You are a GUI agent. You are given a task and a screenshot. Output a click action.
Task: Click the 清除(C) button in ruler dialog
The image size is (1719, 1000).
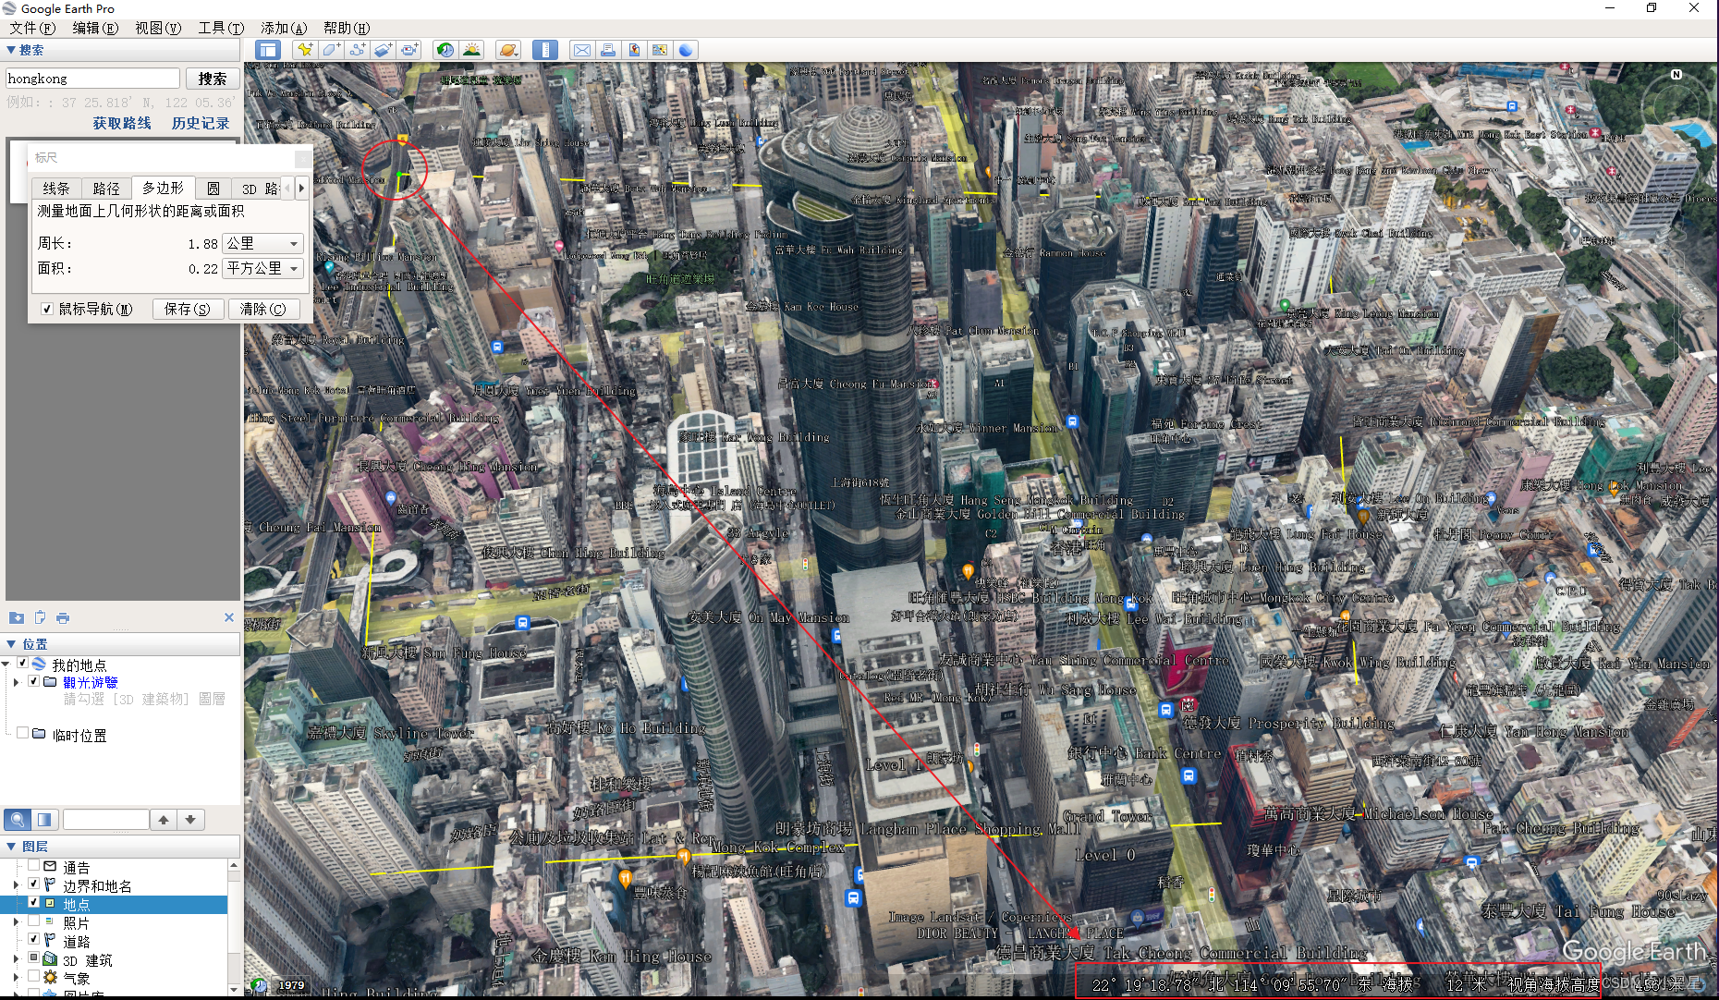click(263, 309)
